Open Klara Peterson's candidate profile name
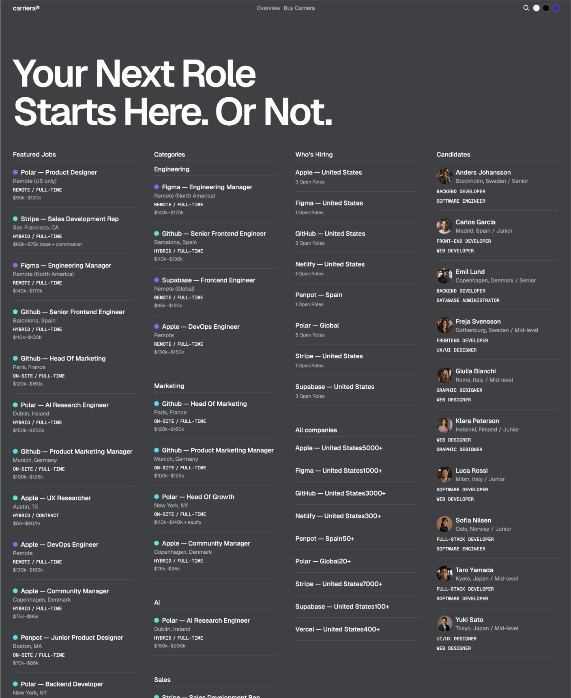Screen dimensions: 571x698 coord(477,421)
